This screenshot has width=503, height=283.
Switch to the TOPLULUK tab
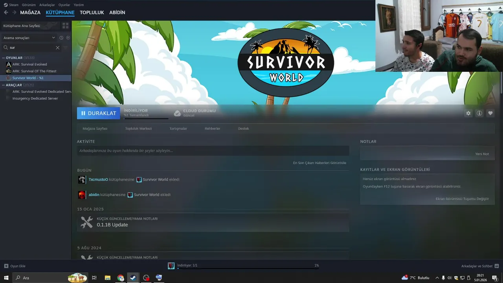point(92,13)
